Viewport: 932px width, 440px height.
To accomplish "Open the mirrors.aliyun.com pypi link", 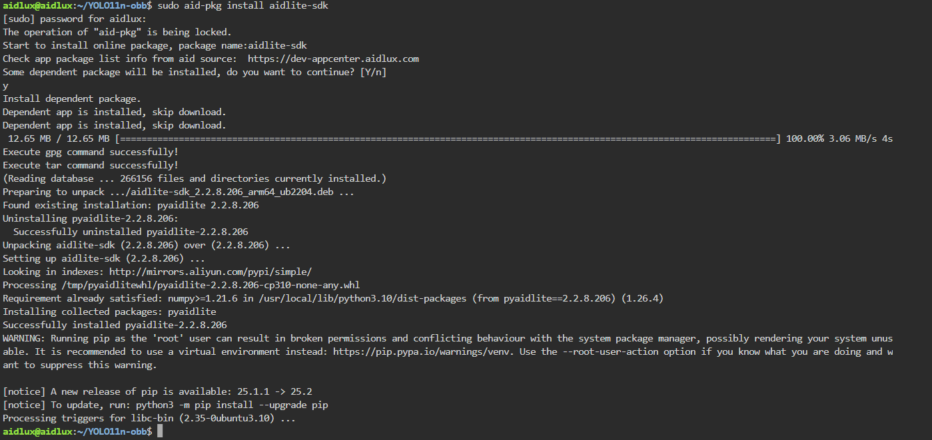I will point(211,272).
